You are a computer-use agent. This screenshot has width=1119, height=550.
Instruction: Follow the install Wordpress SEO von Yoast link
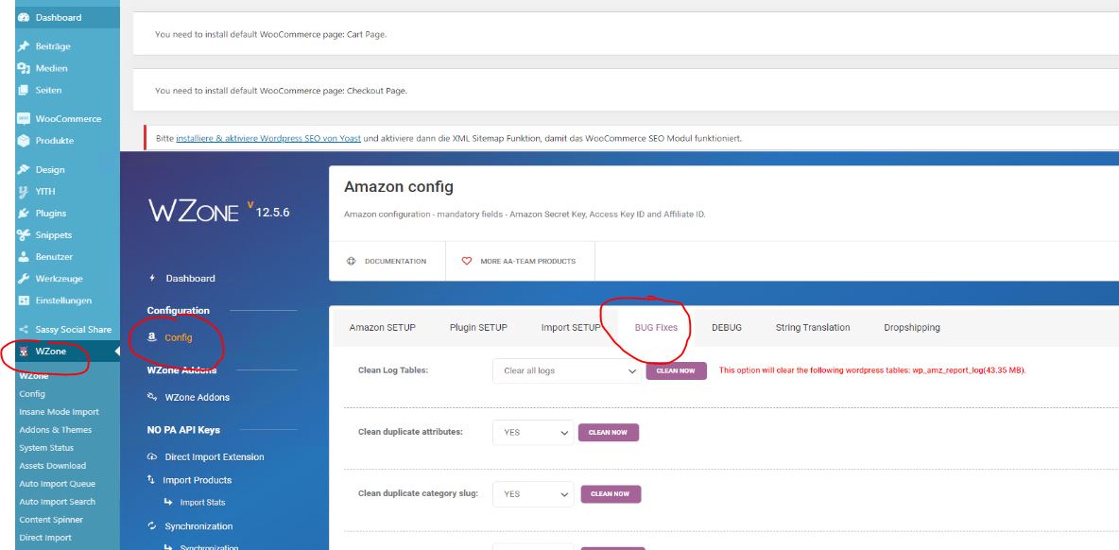coord(268,138)
